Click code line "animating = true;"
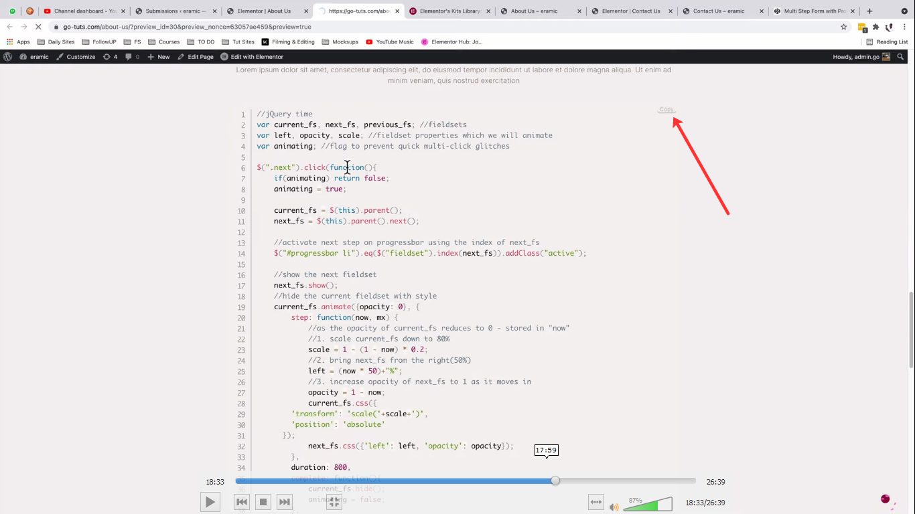The width and height of the screenshot is (915, 514). click(310, 189)
